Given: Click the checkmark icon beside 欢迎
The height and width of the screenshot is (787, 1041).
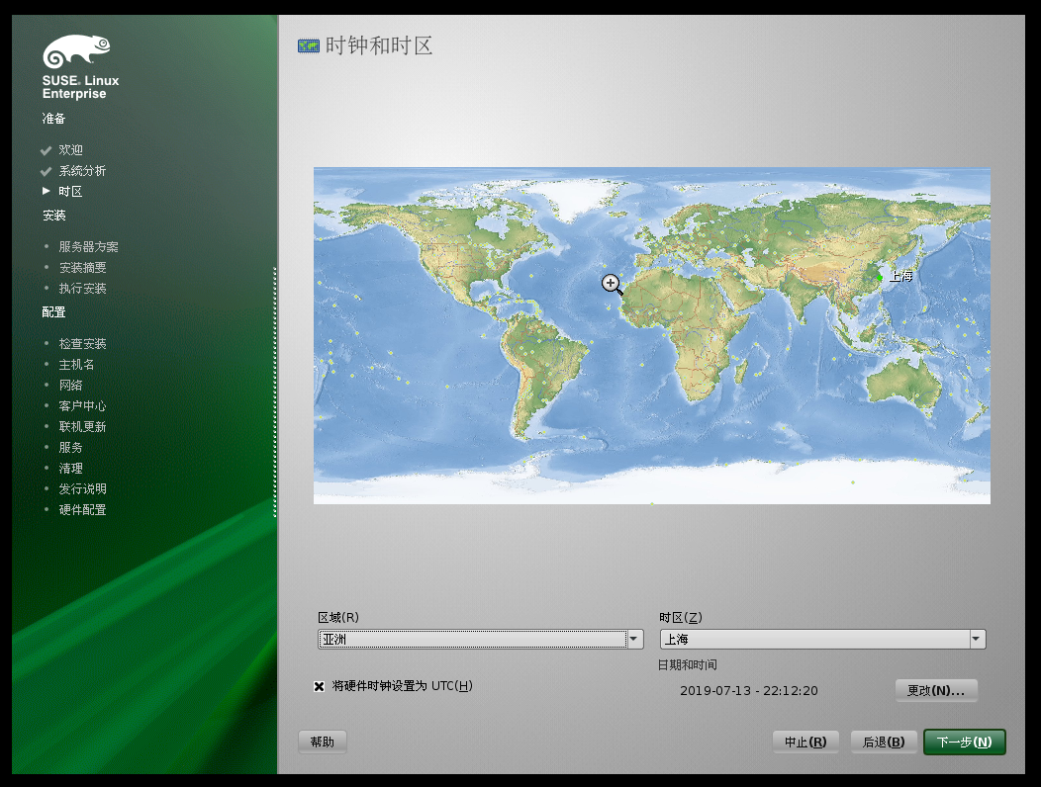Looking at the screenshot, I should (46, 149).
